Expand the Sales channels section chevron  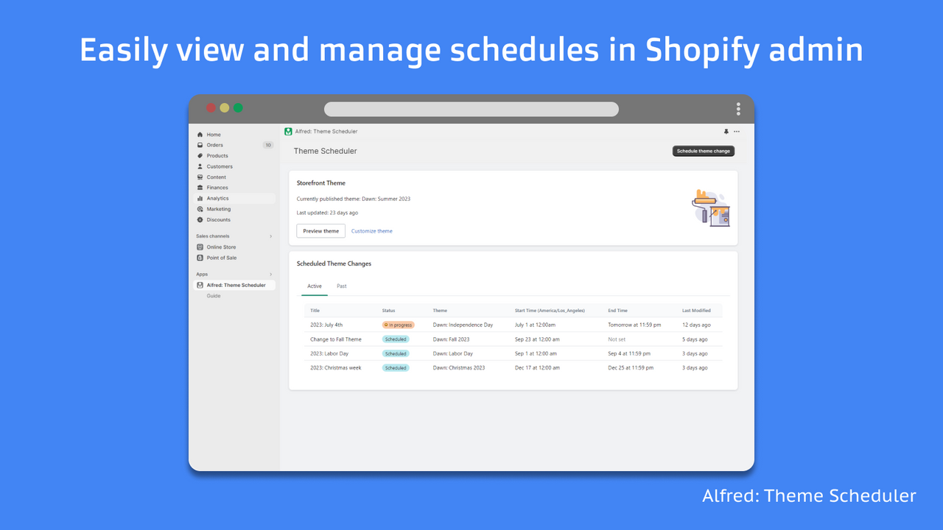pos(270,236)
